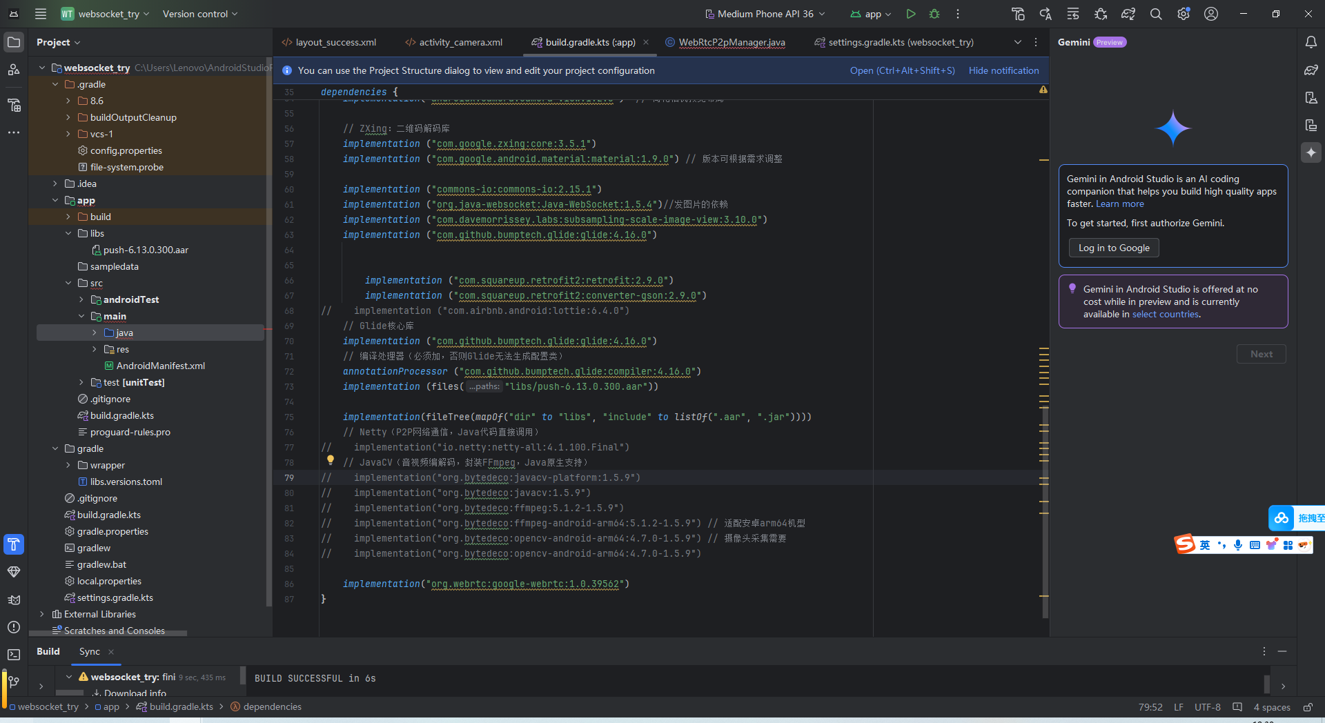This screenshot has height=723, width=1325.
Task: Show more tool windows ellipsis
Action: [x=14, y=132]
